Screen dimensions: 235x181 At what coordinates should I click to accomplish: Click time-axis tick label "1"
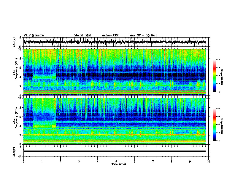pos(42,161)
